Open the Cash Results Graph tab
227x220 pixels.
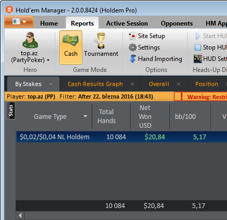pos(95,84)
